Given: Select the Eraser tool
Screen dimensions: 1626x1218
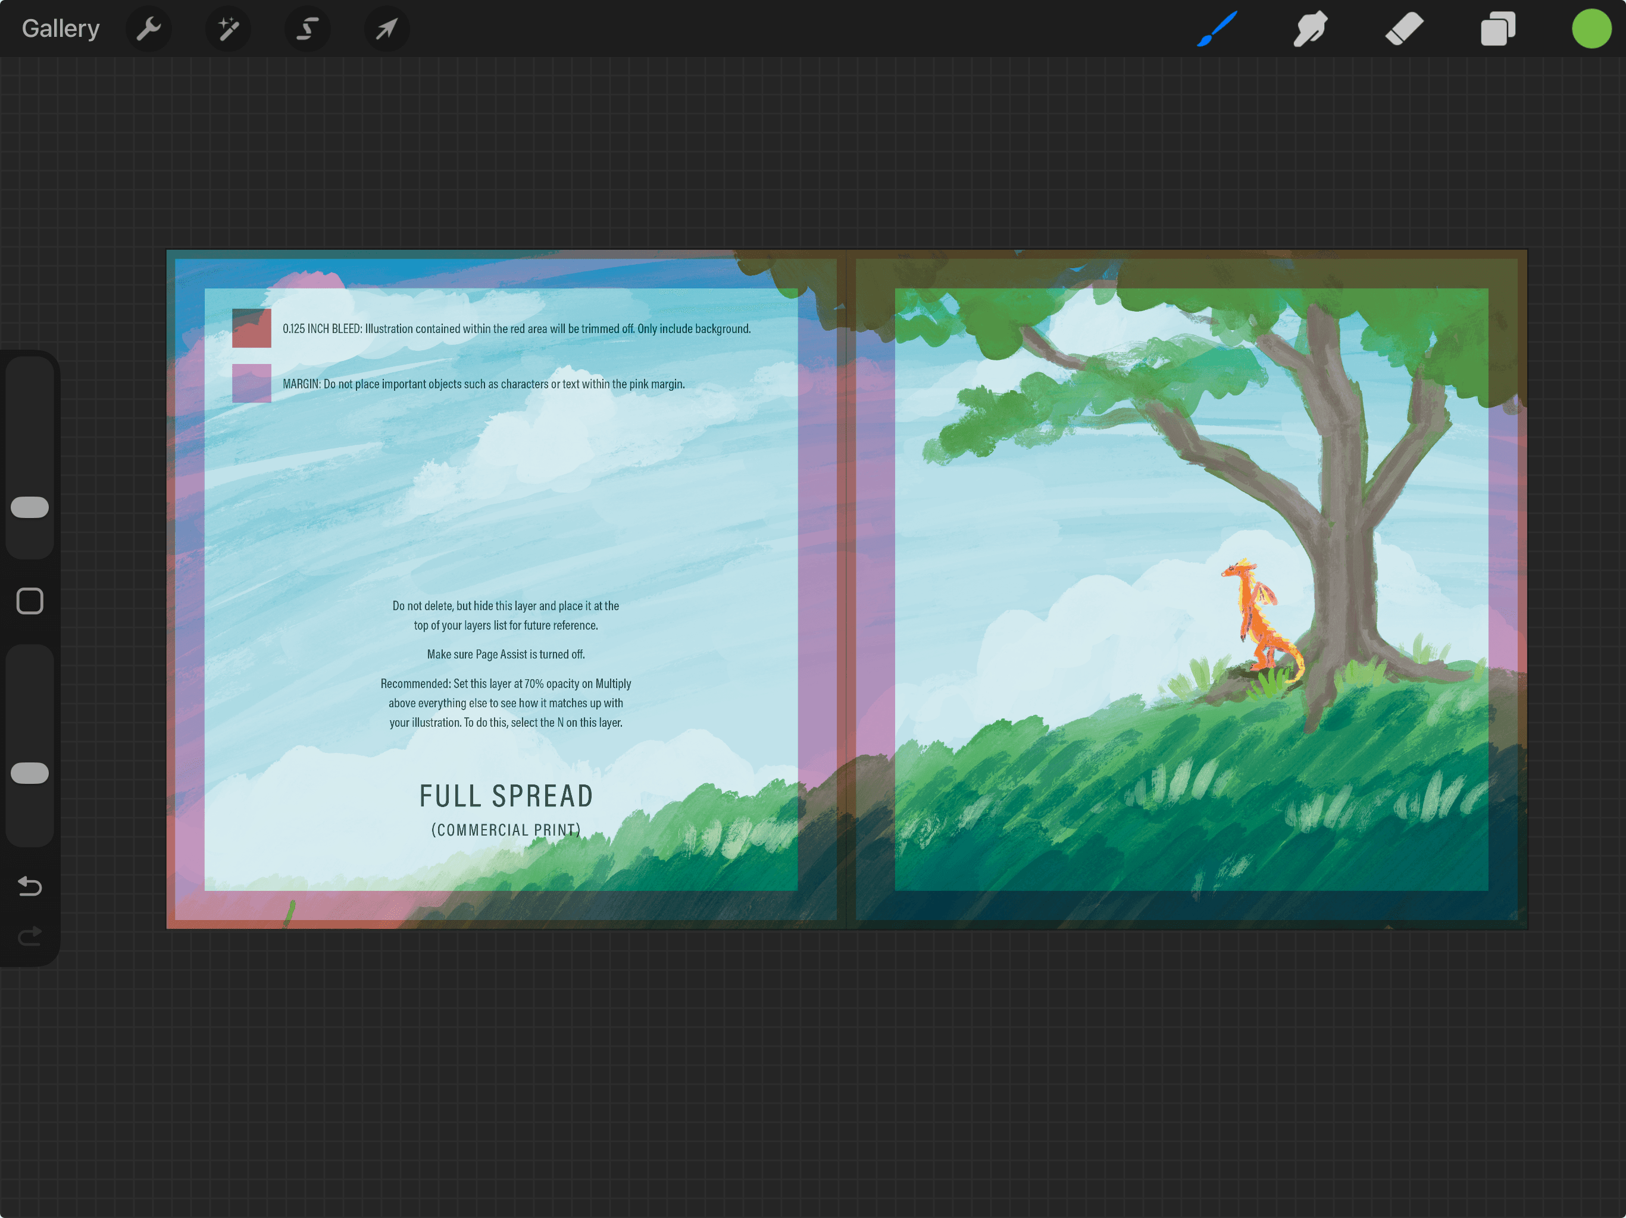Looking at the screenshot, I should (1403, 29).
